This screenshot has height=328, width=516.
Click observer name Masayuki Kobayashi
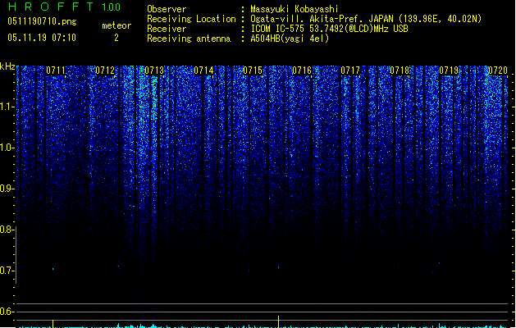point(295,9)
